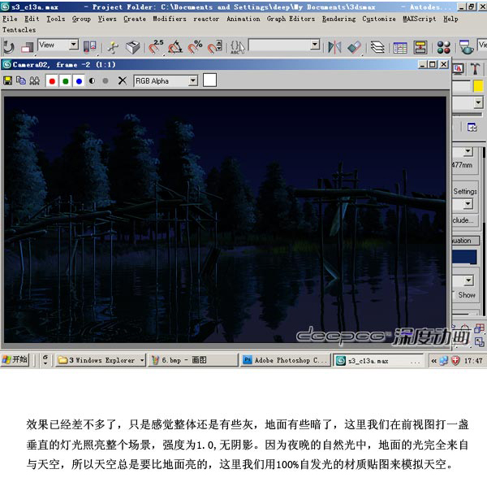Open Schematic View icon
The image size is (487, 491).
(420, 48)
